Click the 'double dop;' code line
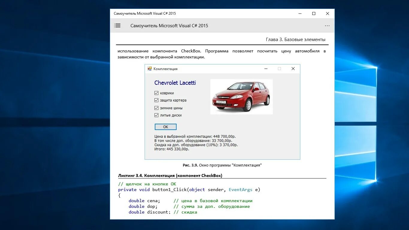This screenshot has height=230, width=409. pos(189,206)
